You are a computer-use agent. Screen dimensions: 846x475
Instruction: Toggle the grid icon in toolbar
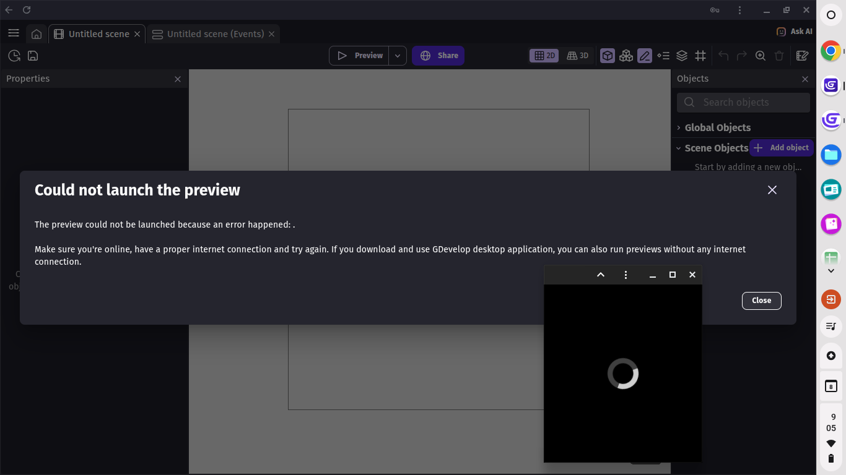[700, 56]
